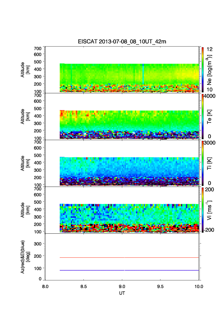
Task: Click the 700 altitude tick in Ne panel
Action: coord(38,48)
